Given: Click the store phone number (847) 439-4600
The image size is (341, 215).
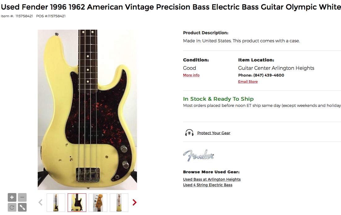Looking at the screenshot, I should [269, 75].
